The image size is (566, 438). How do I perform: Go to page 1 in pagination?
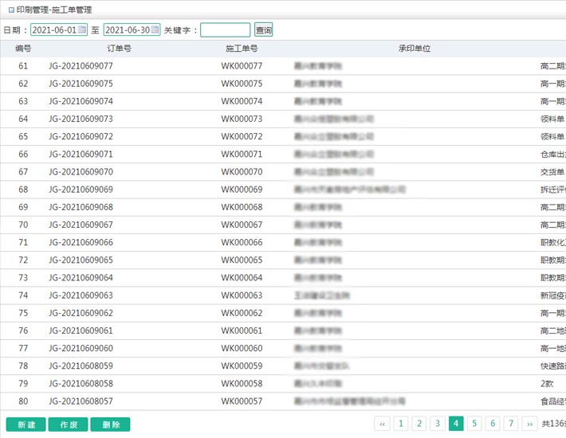[x=401, y=424]
